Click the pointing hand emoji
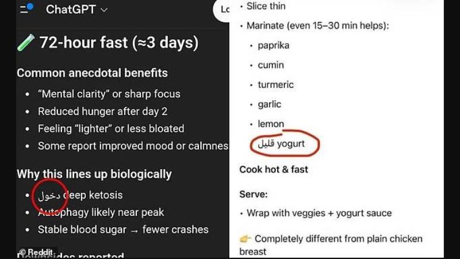This screenshot has width=460, height=259. point(246,238)
